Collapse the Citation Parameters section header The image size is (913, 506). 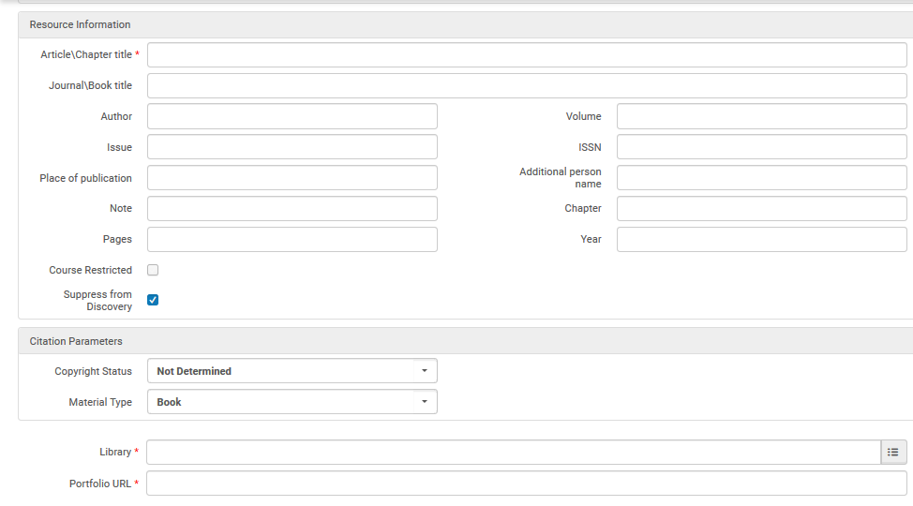(76, 341)
